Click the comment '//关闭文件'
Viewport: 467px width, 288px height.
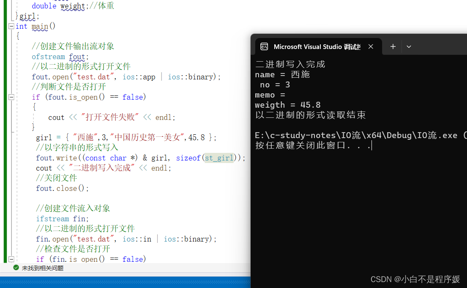point(57,178)
